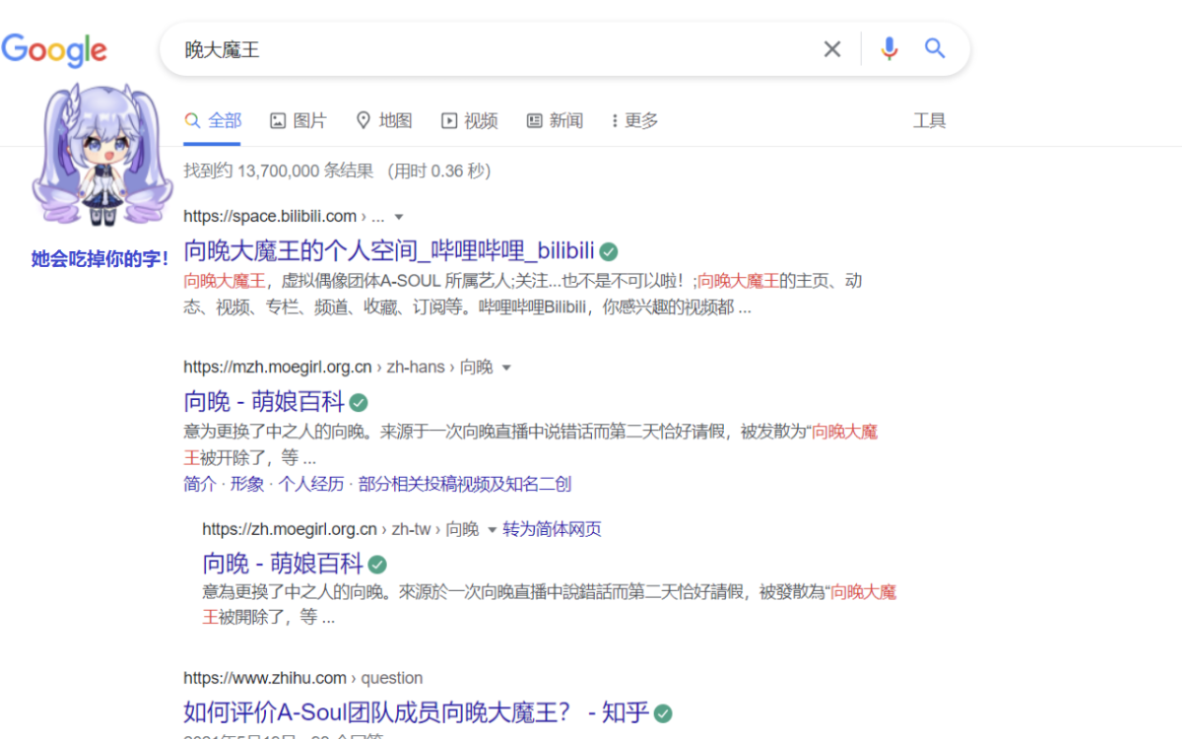Open the 更多 more options menu

coord(634,121)
